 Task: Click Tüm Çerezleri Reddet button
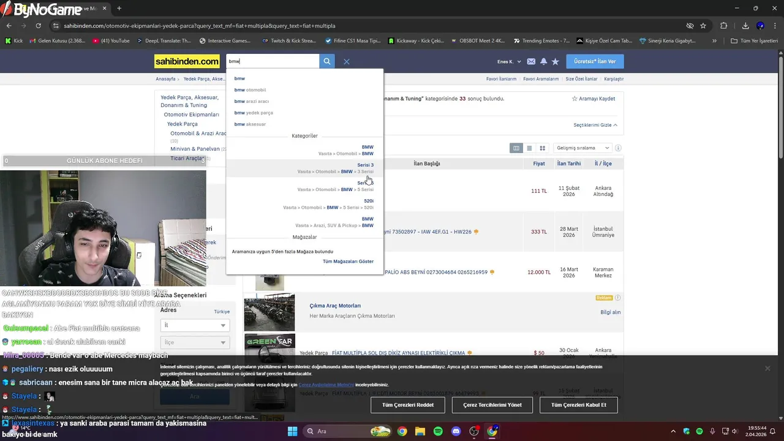tap(408, 405)
